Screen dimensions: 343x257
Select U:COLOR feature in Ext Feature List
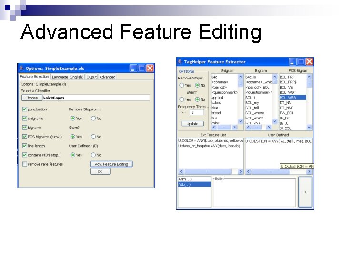tap(211, 141)
